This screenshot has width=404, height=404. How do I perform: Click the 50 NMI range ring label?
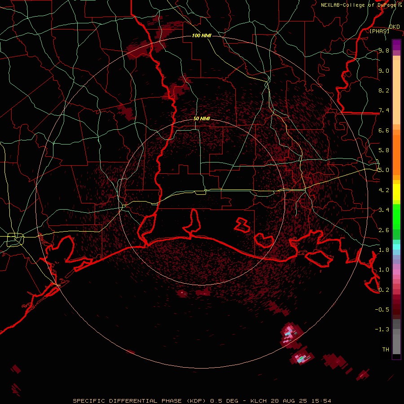202,119
